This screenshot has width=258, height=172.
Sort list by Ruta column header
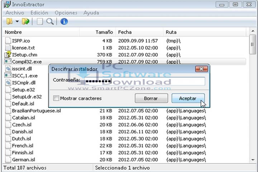[x=205, y=32]
